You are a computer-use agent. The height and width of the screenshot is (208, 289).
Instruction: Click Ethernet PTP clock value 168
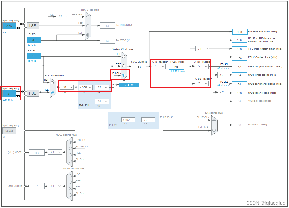(x=240, y=32)
